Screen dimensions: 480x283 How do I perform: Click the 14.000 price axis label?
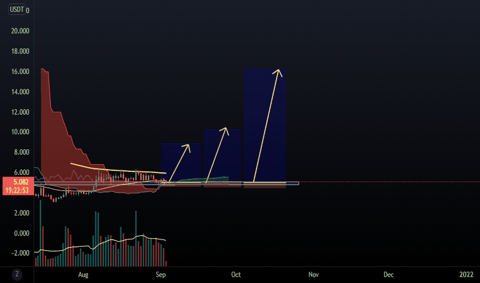pos(20,92)
